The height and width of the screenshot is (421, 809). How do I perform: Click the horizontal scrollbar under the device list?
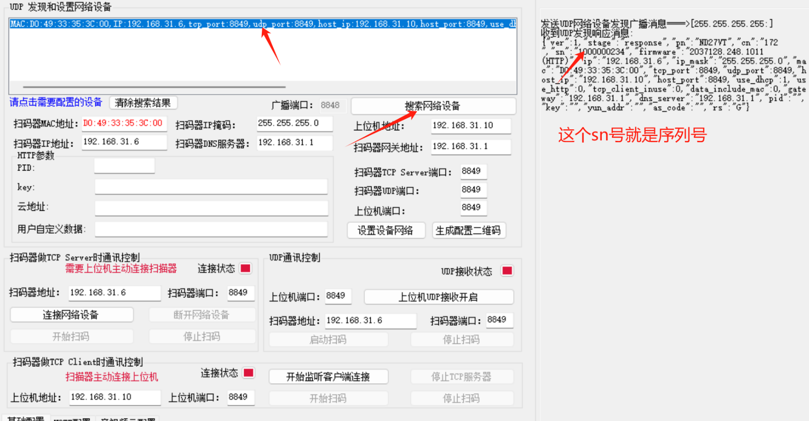pyautogui.click(x=154, y=87)
